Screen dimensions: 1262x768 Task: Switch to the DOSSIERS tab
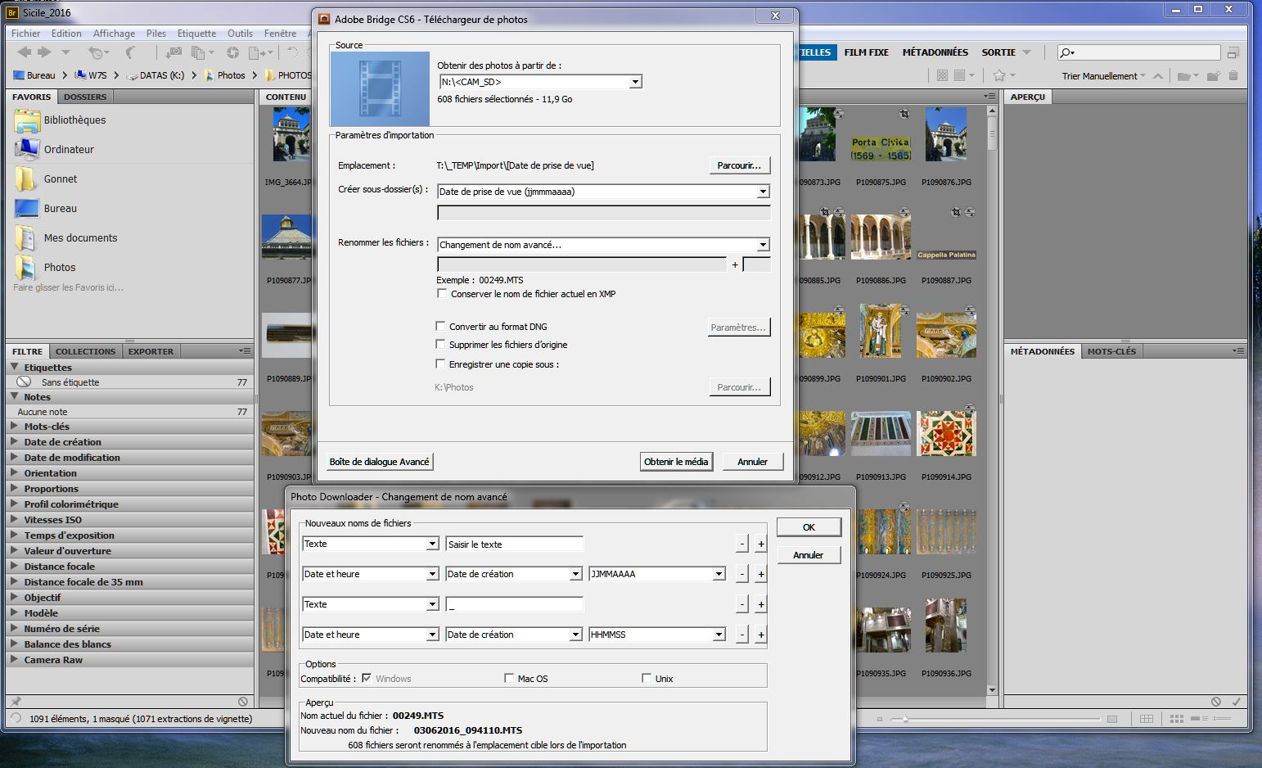85,97
